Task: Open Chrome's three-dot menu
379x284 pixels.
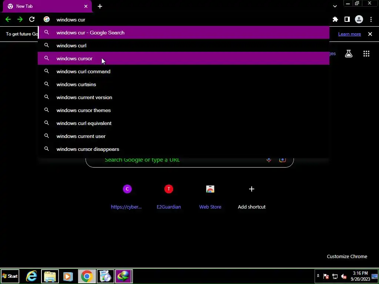Action: (371, 20)
